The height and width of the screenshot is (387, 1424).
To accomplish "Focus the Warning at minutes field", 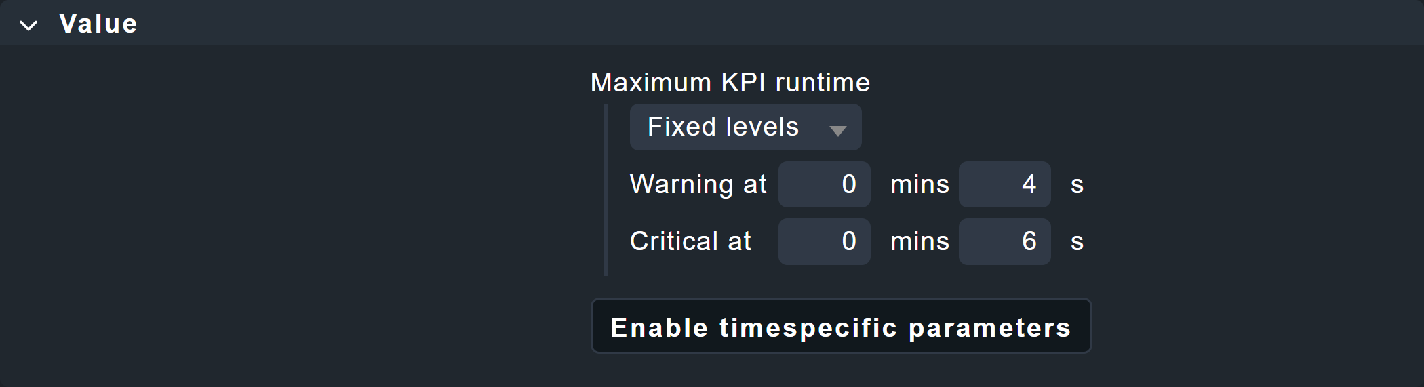I will (x=824, y=184).
